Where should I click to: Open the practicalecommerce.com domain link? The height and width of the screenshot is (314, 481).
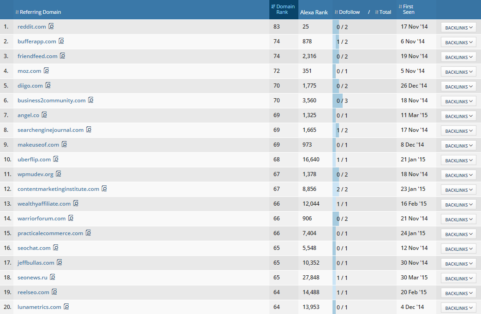point(50,233)
